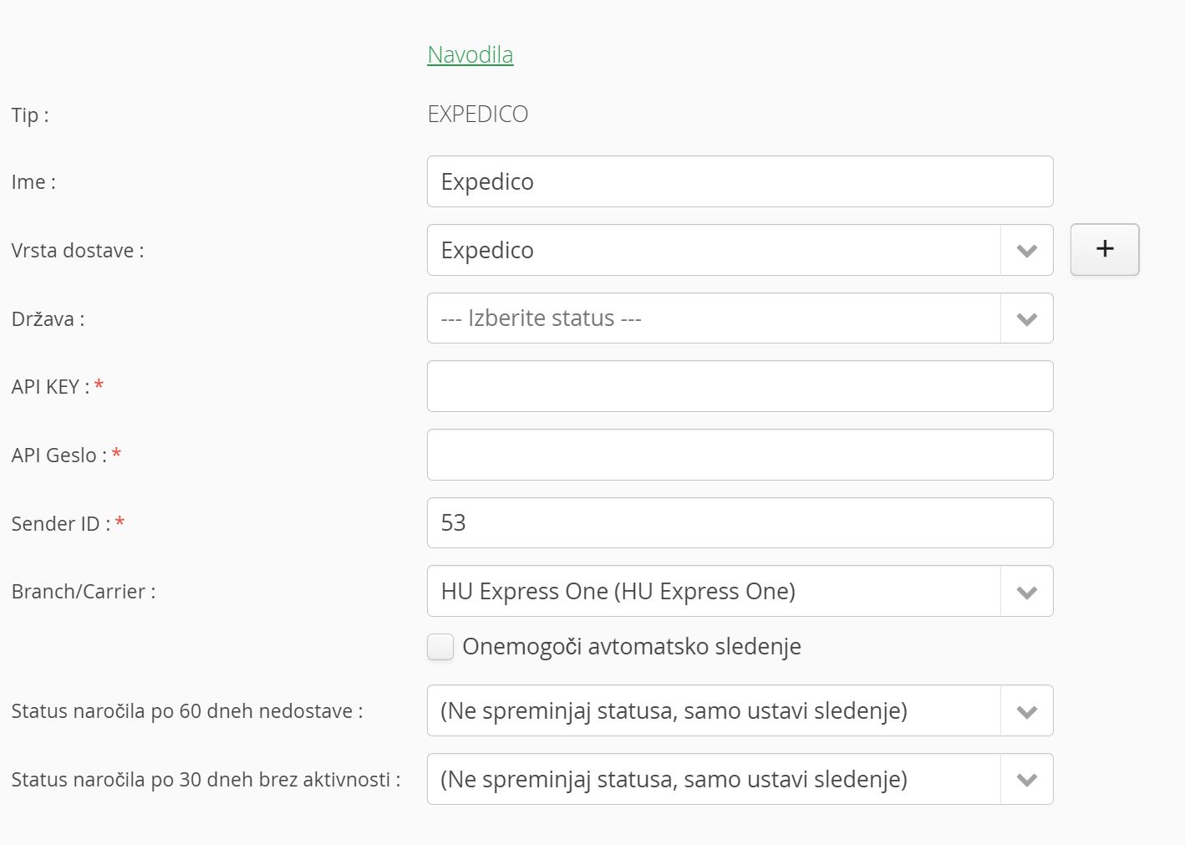Click the Tip label

(x=30, y=115)
